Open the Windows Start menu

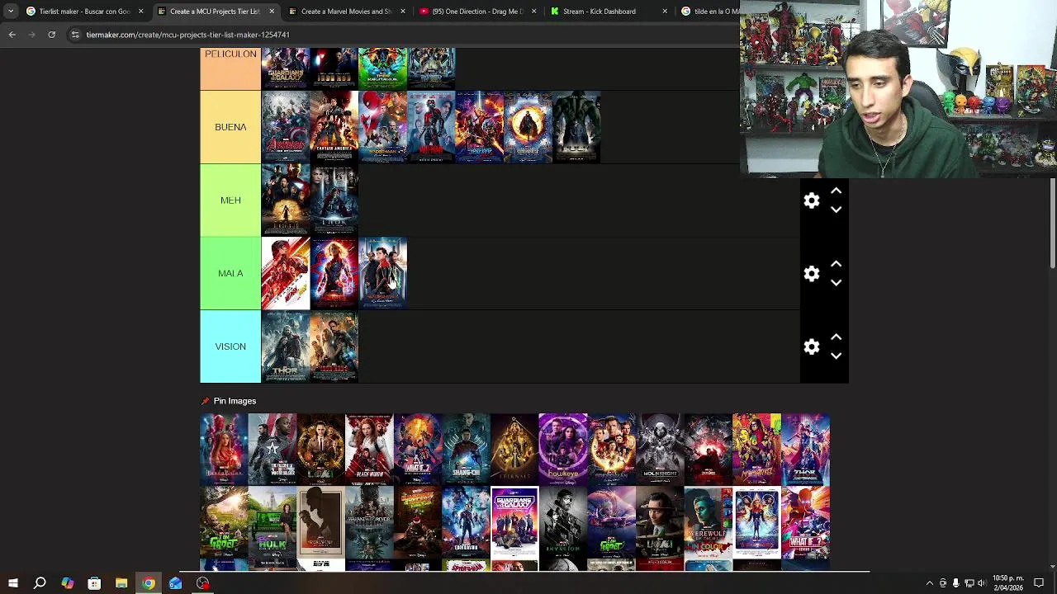pos(13,583)
